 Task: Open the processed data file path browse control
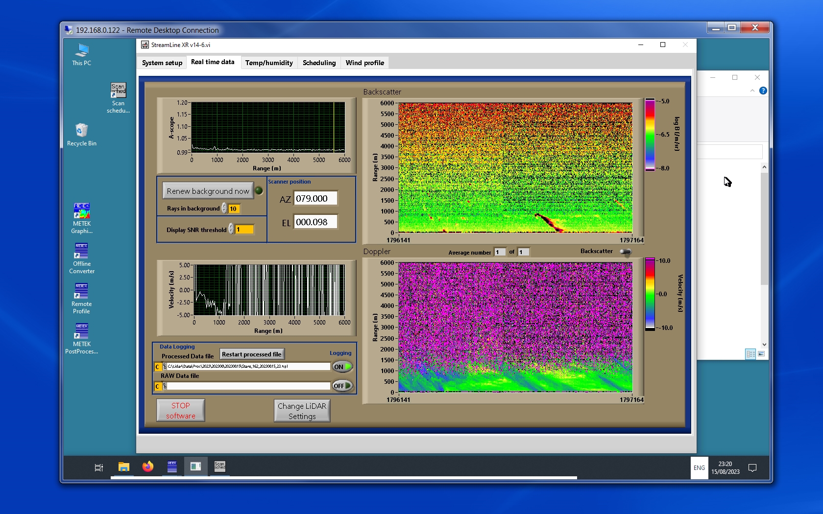pos(164,367)
